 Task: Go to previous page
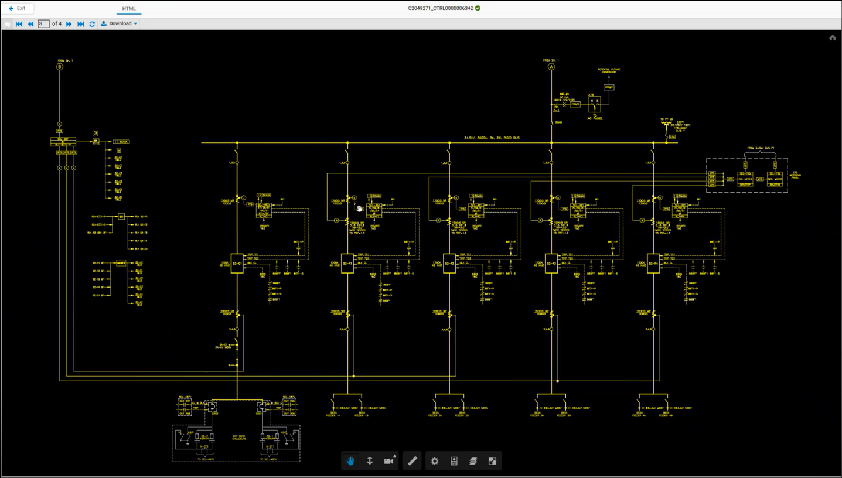[x=30, y=24]
